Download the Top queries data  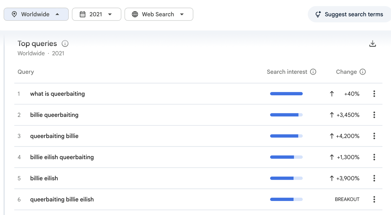(x=372, y=44)
